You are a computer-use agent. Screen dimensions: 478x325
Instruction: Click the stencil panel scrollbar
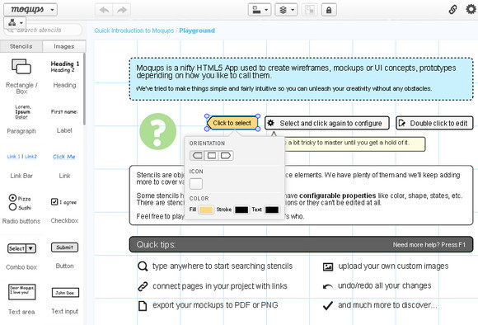click(84, 89)
